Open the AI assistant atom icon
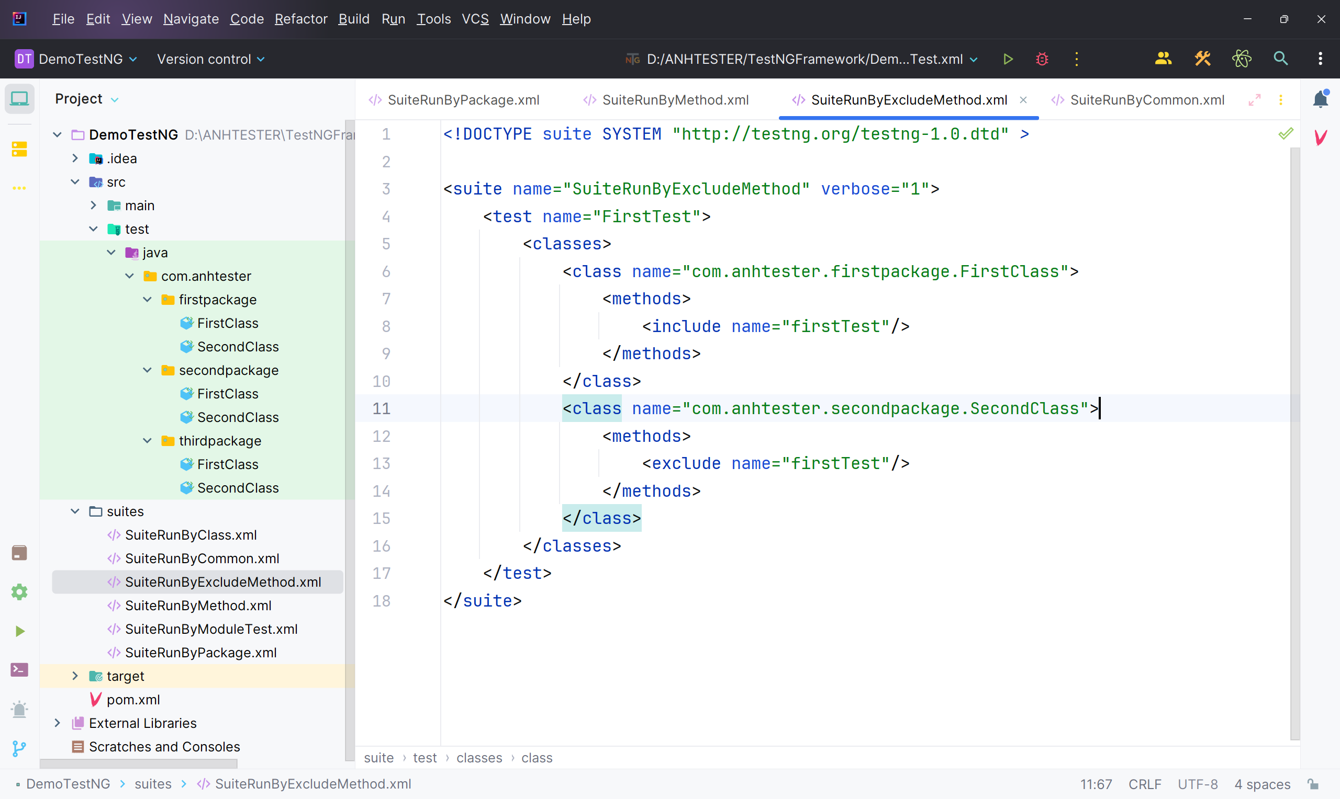1340x799 pixels. click(x=1242, y=59)
